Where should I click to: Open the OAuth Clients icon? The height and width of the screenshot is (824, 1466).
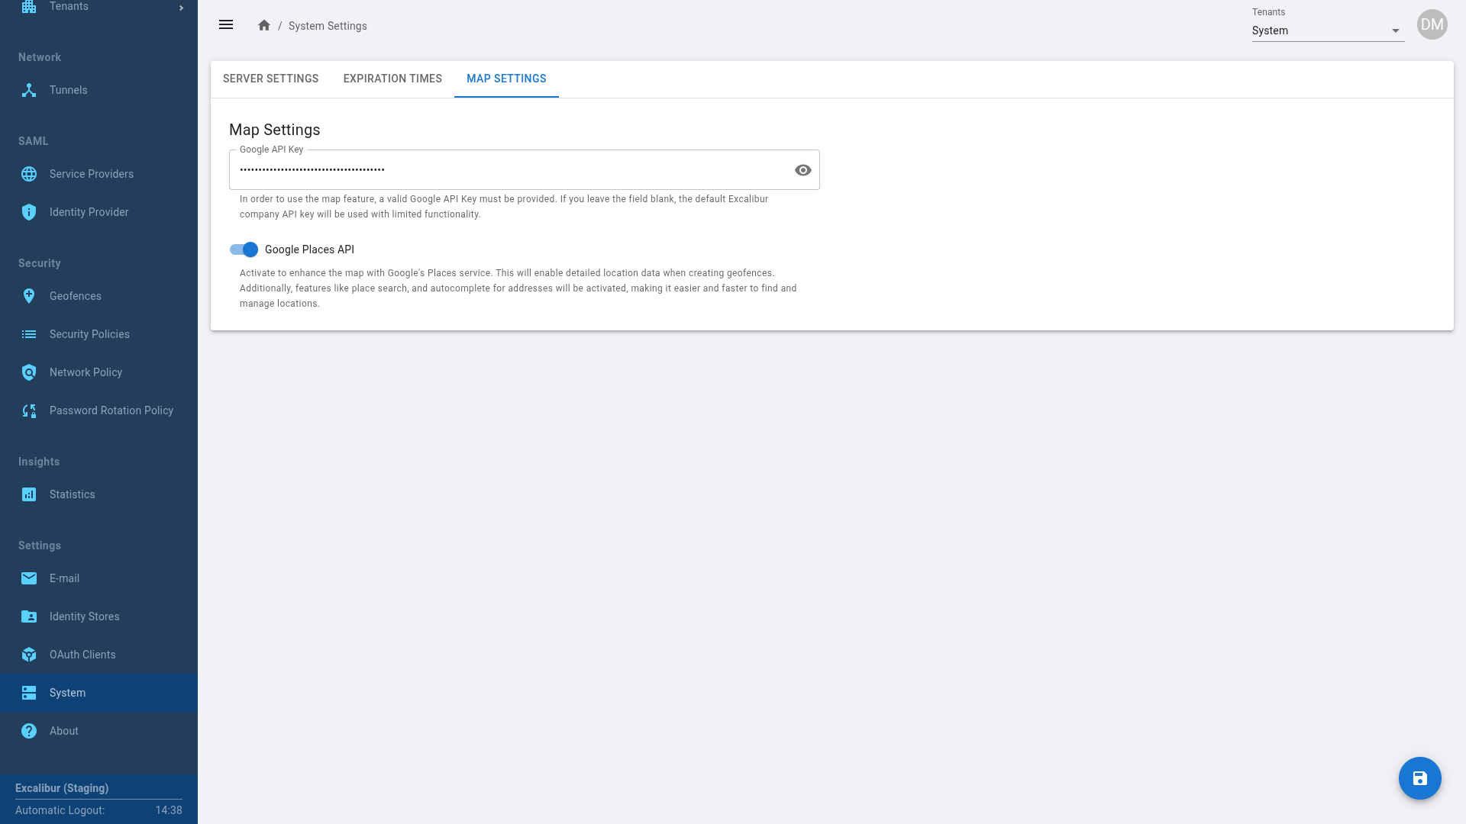point(29,655)
